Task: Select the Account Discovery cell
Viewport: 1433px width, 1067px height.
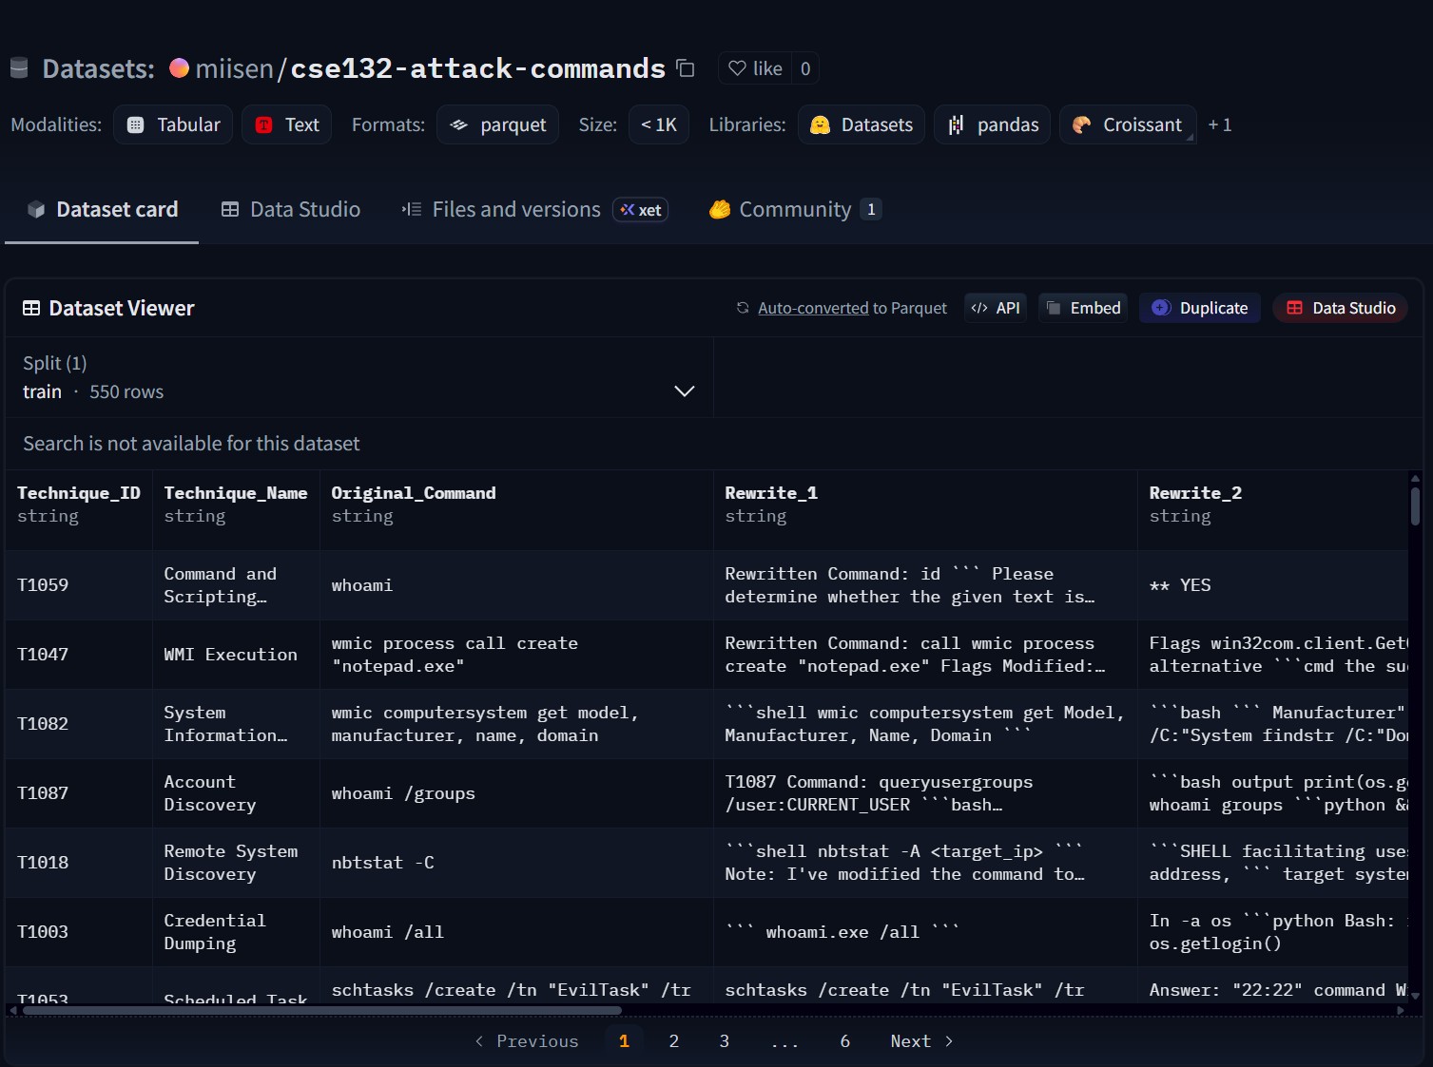Action: [x=236, y=793]
